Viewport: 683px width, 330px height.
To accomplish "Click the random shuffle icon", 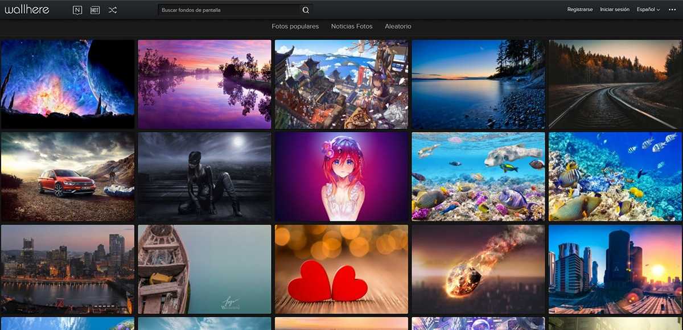I will [113, 10].
